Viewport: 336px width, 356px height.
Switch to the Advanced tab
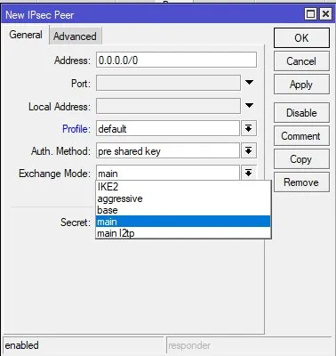coord(75,36)
